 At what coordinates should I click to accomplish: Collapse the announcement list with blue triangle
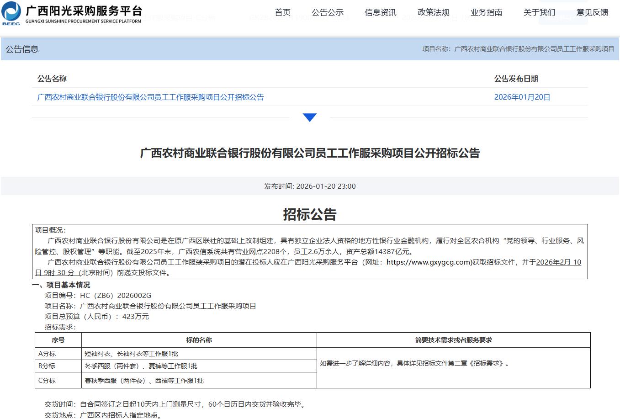(x=309, y=117)
